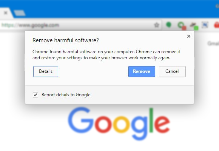The image size is (219, 151).
Task: Bookmark this page with the star icon
Action: 157,25
